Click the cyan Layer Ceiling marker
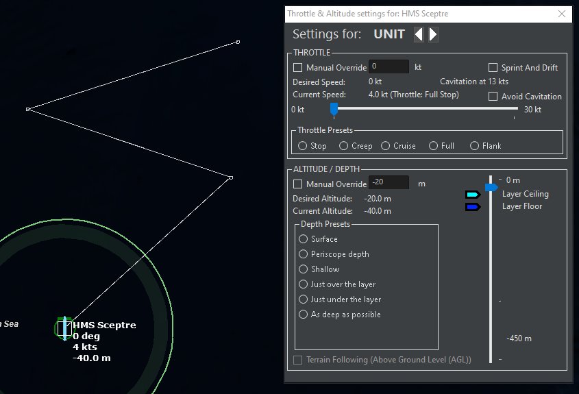The width and height of the screenshot is (579, 394). [473, 195]
